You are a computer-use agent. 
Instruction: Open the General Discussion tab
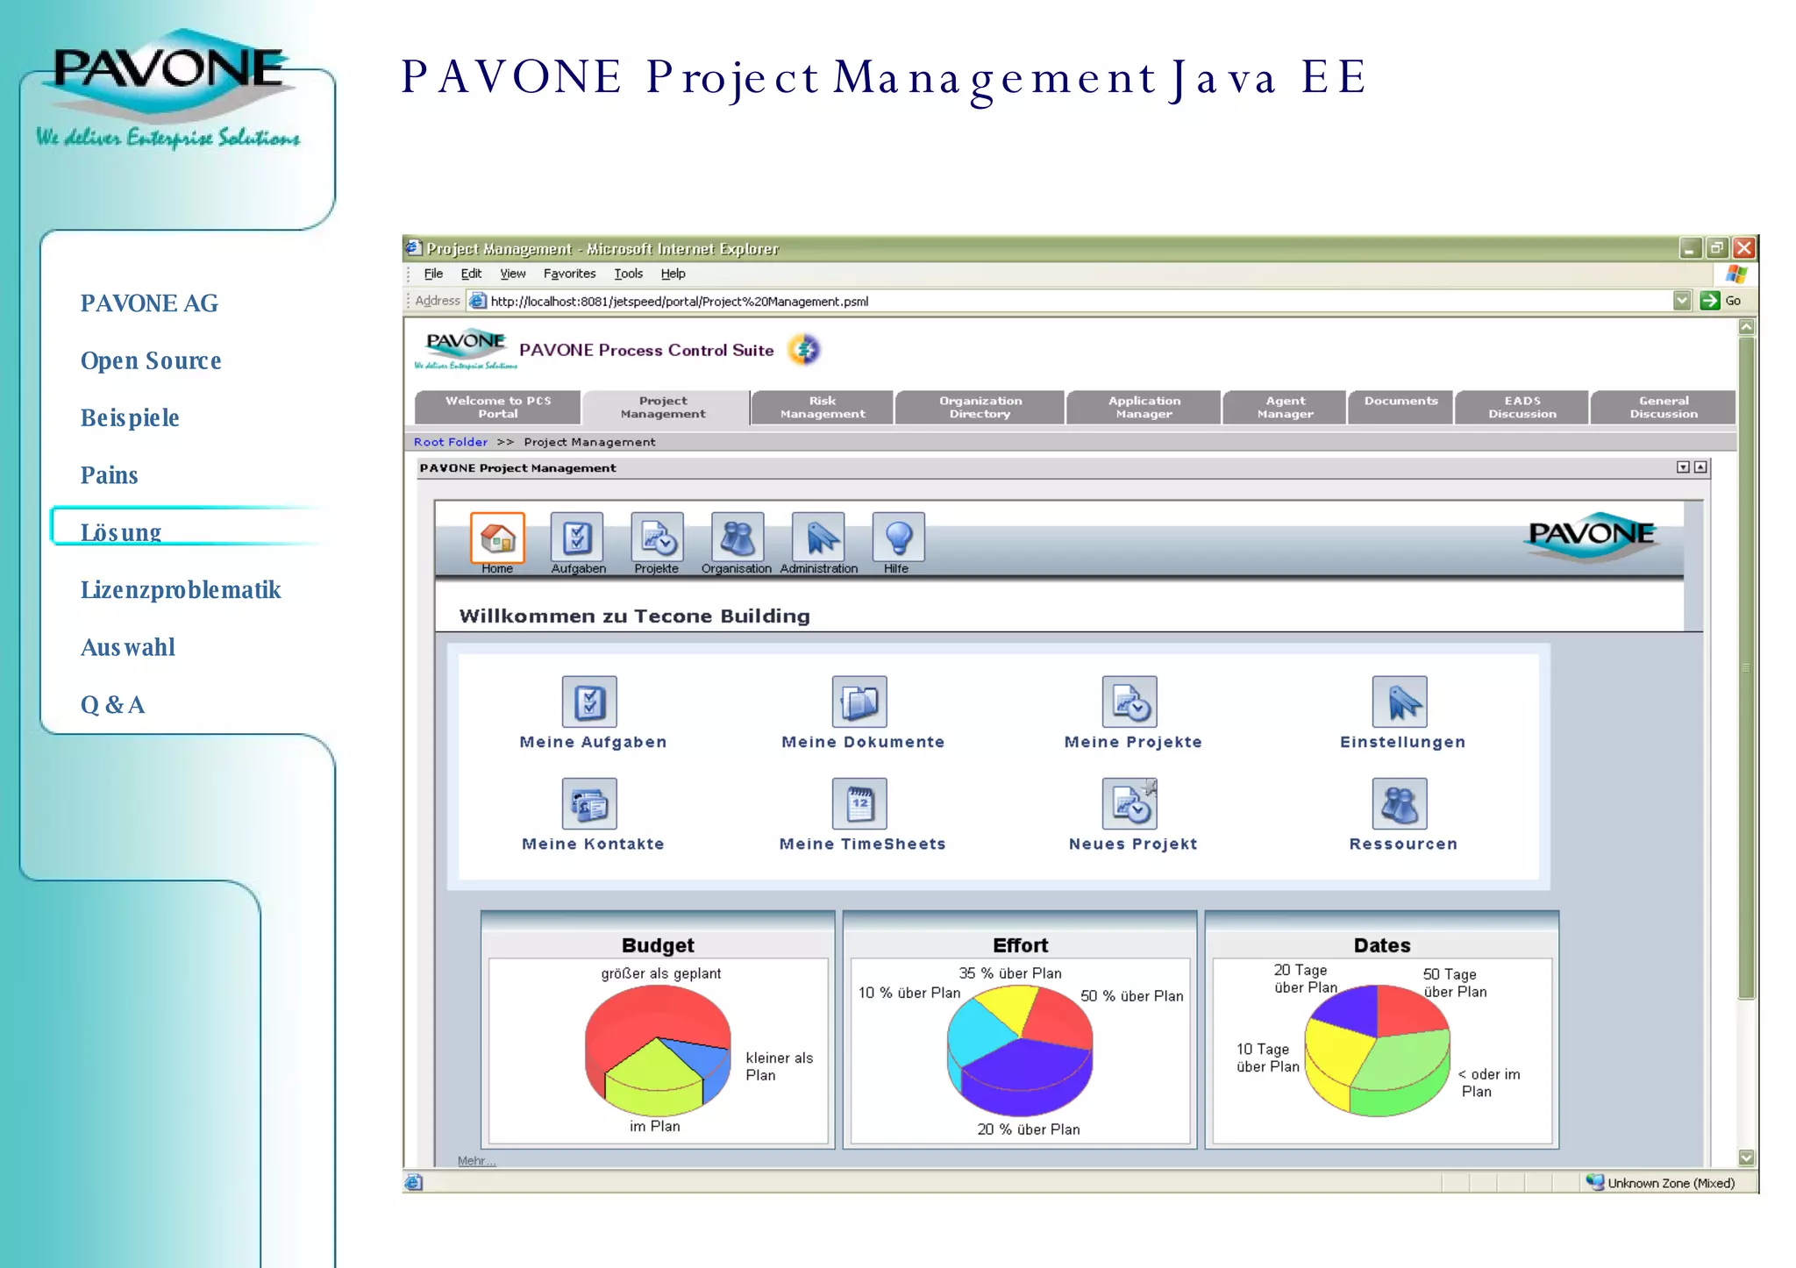[1664, 407]
